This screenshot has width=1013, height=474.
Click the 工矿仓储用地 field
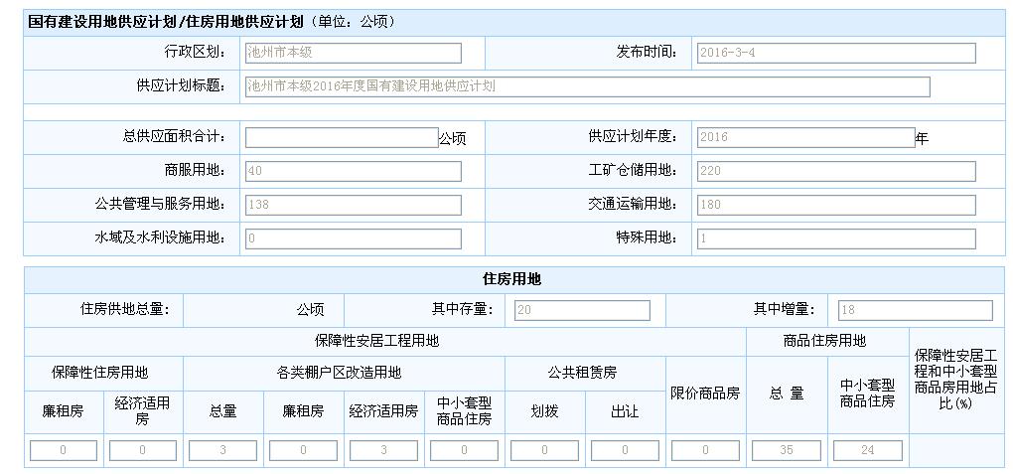[834, 171]
